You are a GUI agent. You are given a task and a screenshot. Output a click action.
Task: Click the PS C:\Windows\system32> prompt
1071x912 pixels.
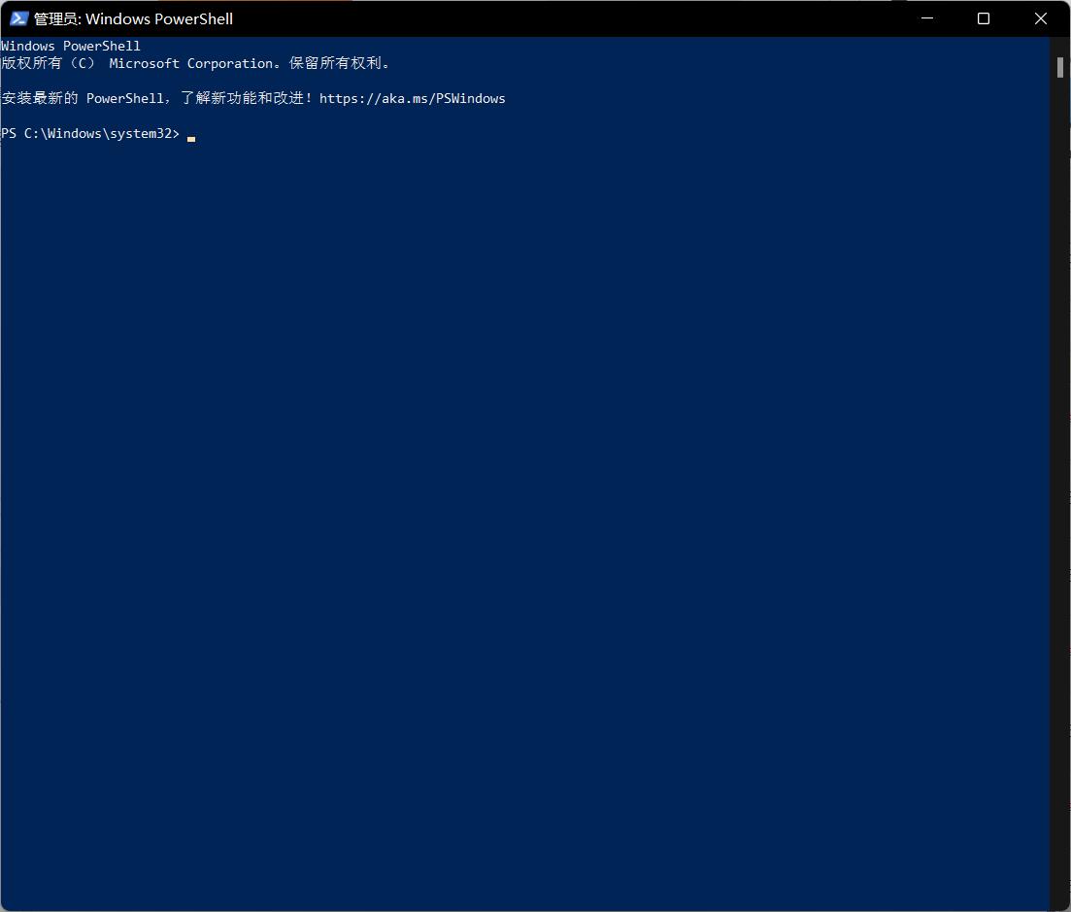tap(90, 133)
